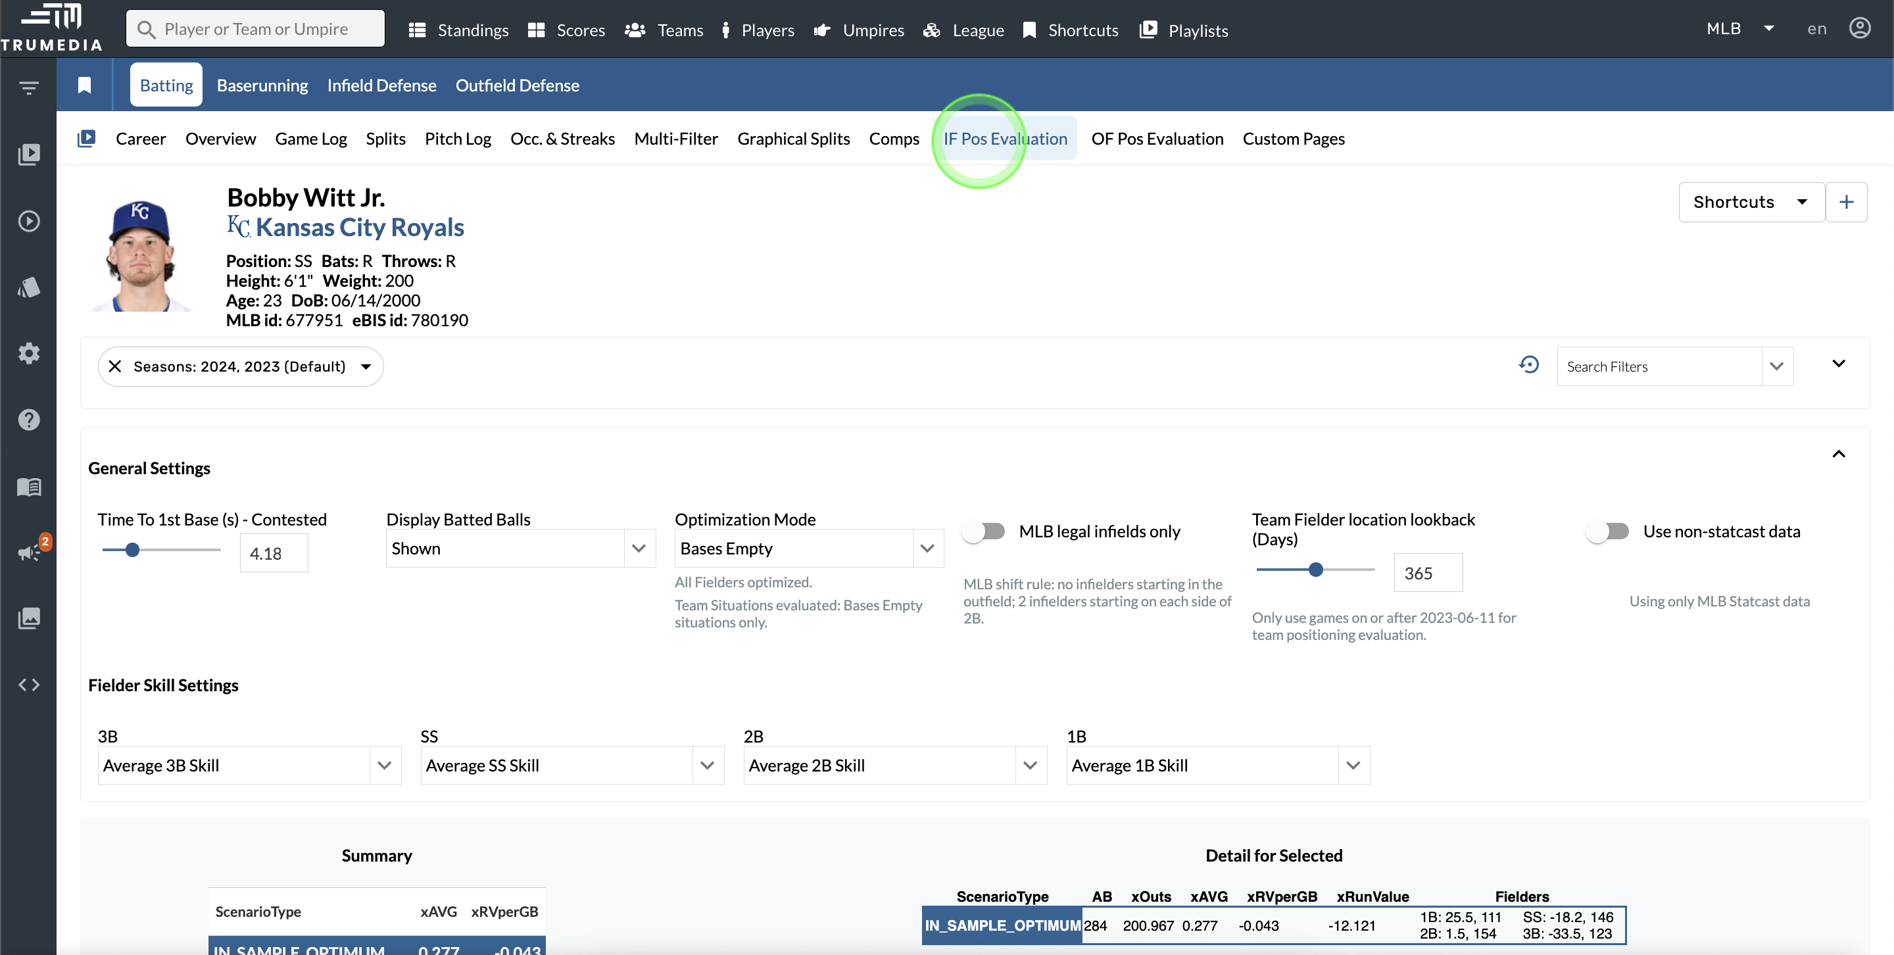Click the sidebar settings gear icon
Screen dimensions: 1894x955
[x=29, y=354]
